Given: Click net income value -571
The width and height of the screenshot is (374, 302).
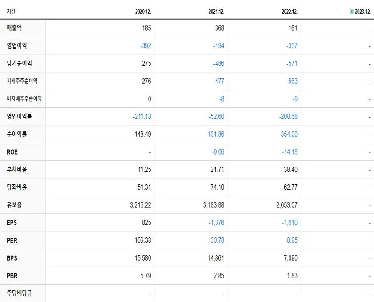Looking at the screenshot, I should click(x=292, y=63).
